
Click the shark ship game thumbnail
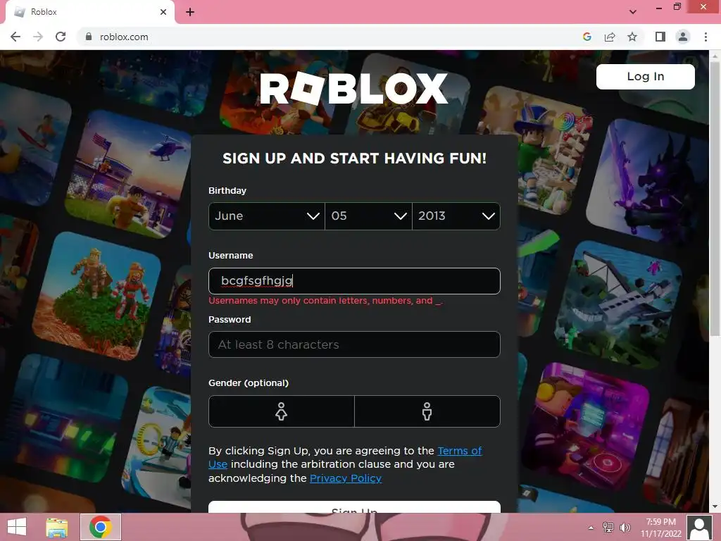[619, 306]
